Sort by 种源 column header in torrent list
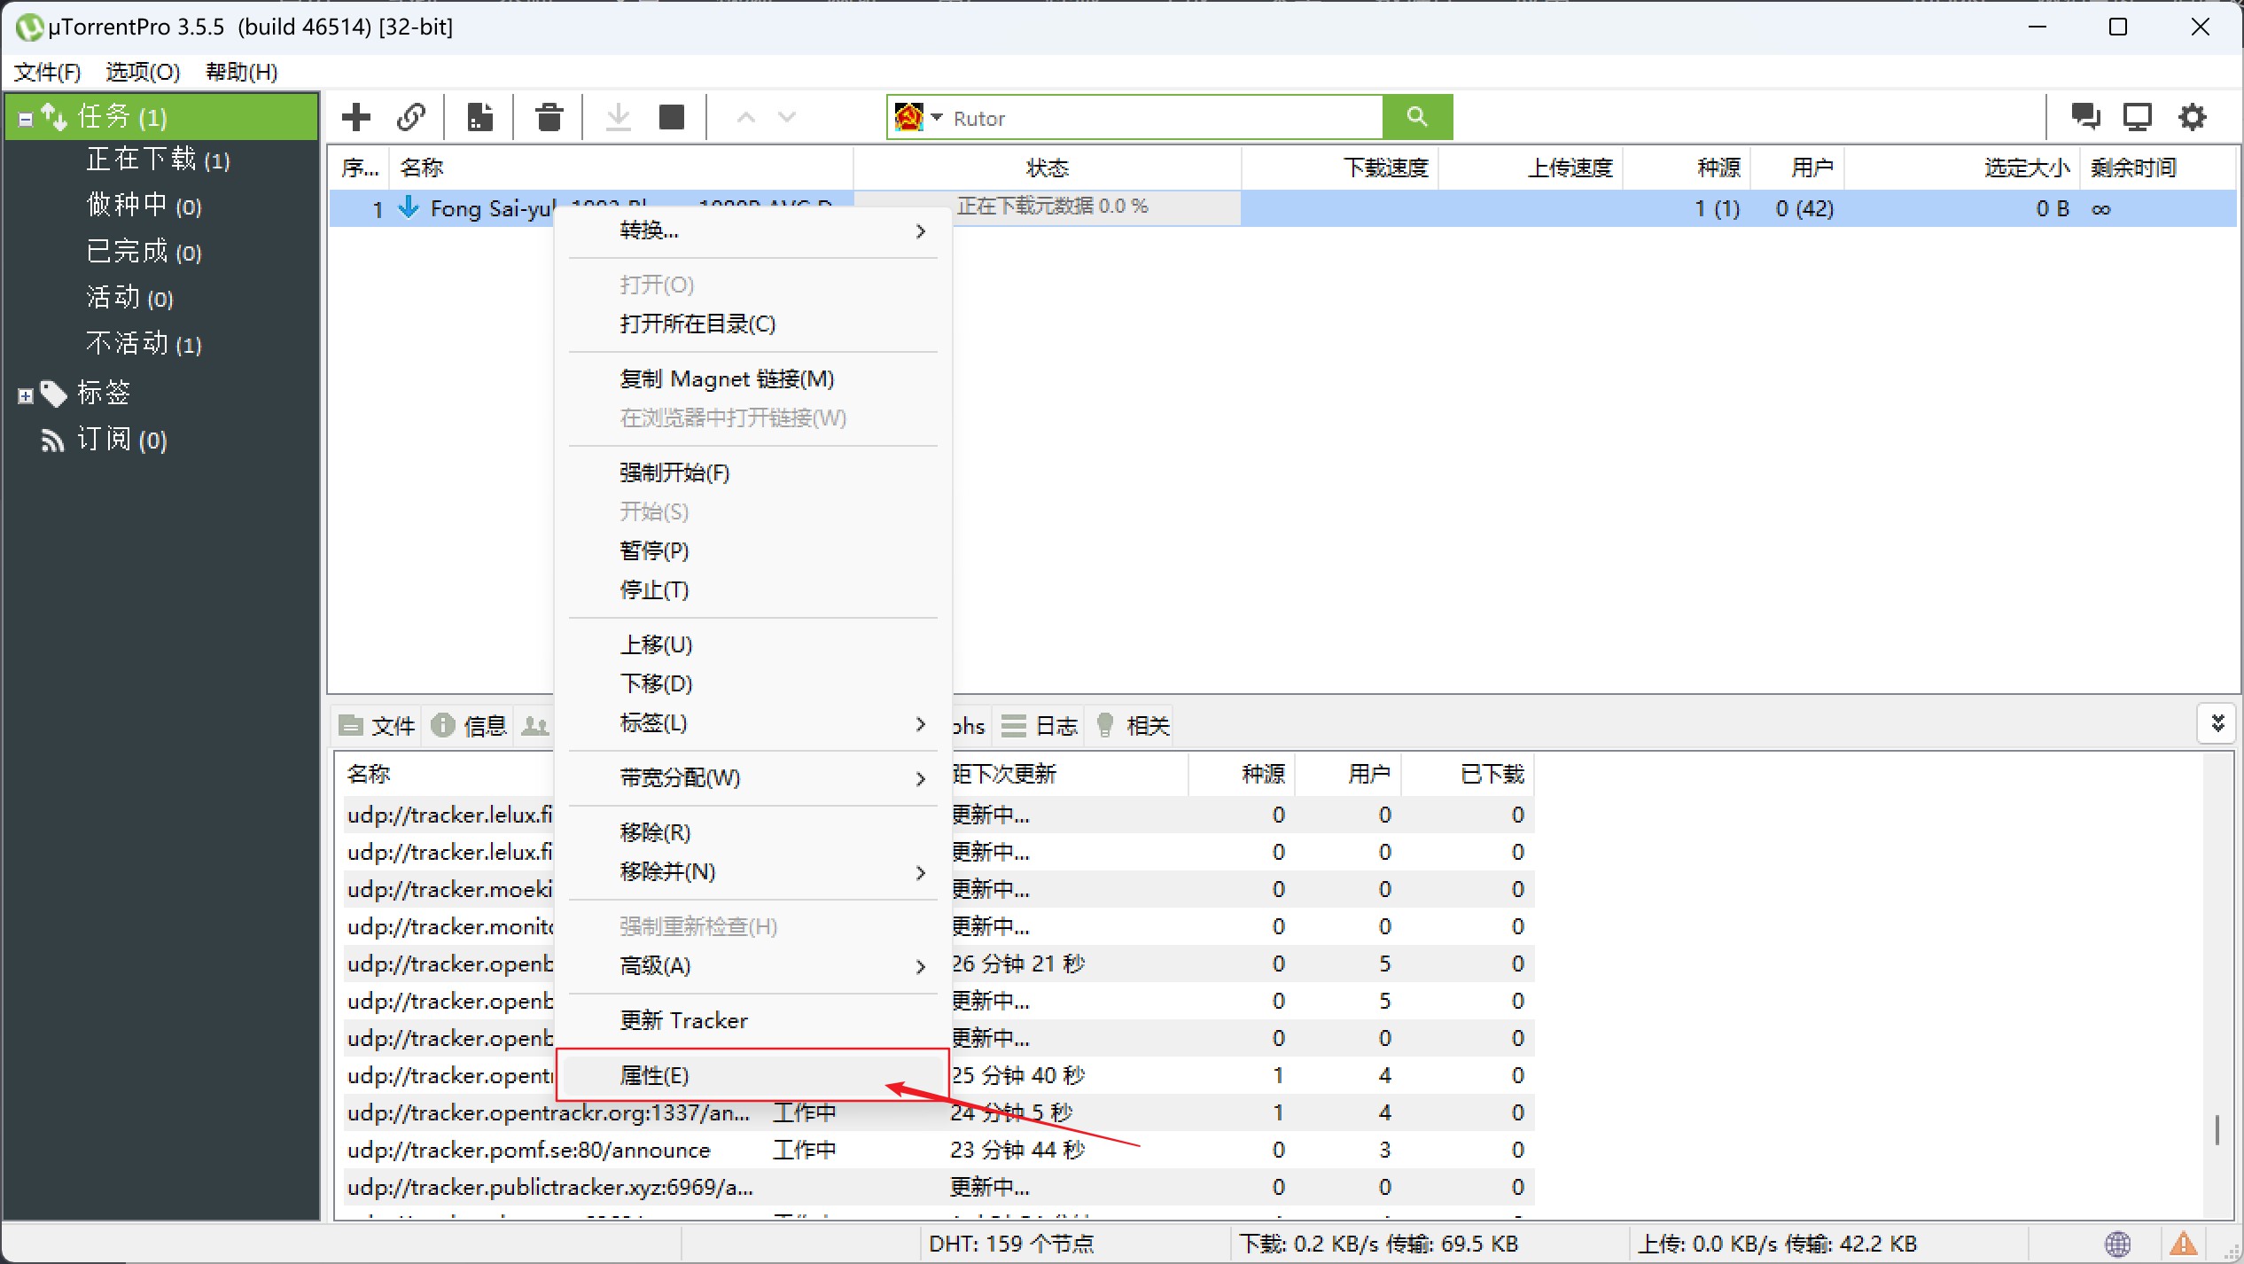Viewport: 2244px width, 1264px height. (1687, 168)
